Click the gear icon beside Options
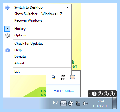Image resolution: width=120 pixels, height=112 pixels. [x=7, y=35]
